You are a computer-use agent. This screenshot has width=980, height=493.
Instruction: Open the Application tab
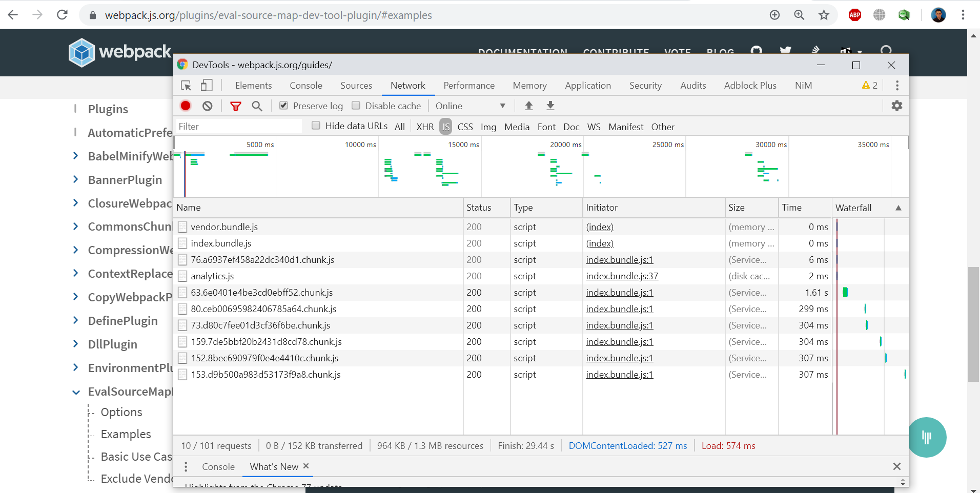pyautogui.click(x=588, y=86)
